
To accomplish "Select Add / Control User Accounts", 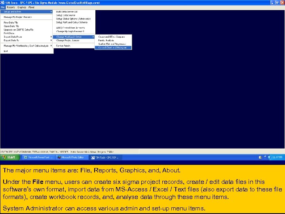I will (74, 28).
